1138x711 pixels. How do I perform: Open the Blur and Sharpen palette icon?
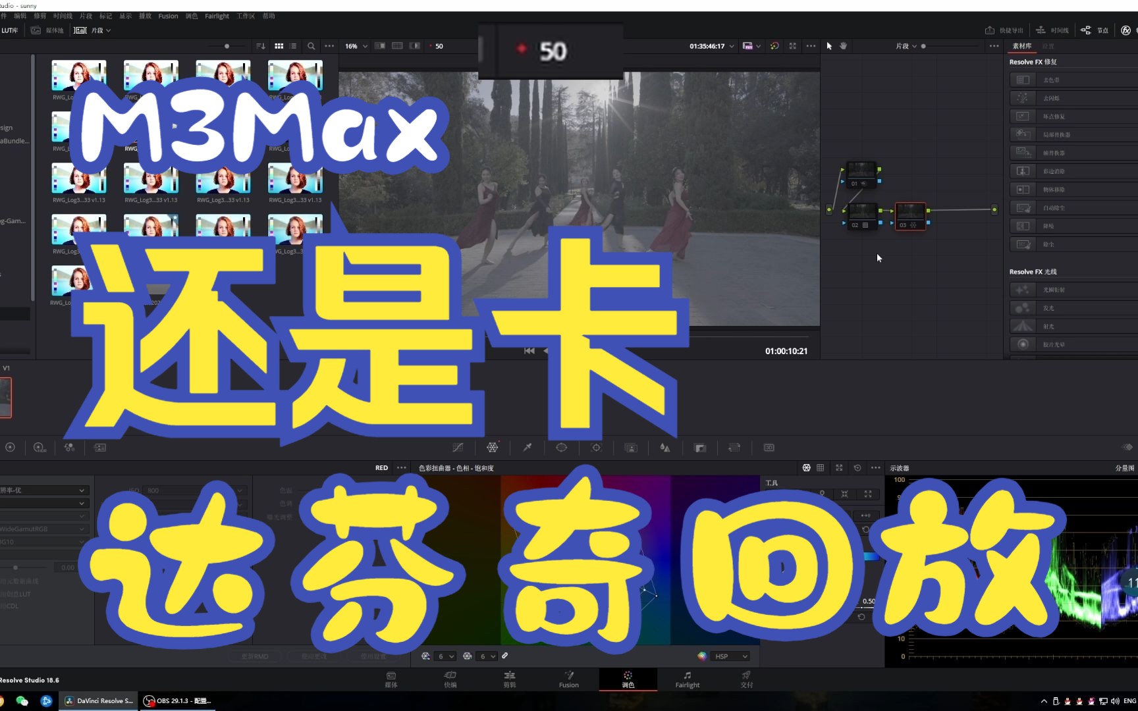pos(665,448)
